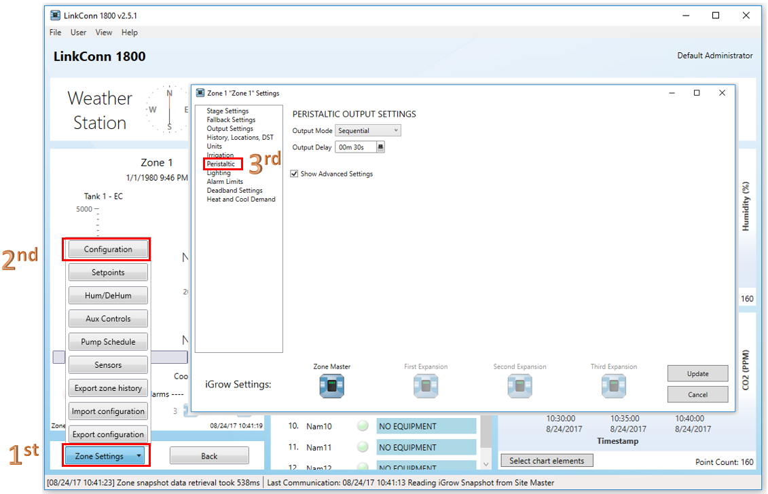Click NO EQUIPMENT cell for Nam10
The image size is (768, 494).
click(426, 426)
